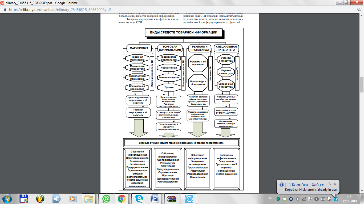Open WinRAR from the taskbar
The image size is (364, 204).
(x=172, y=199)
